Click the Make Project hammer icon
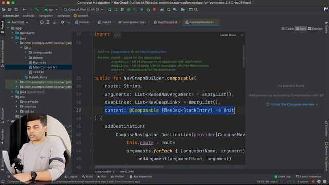This screenshot has width=329, height=185. coord(37,10)
